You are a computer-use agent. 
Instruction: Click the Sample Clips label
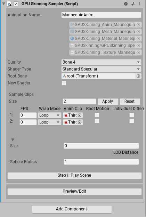point(21,94)
